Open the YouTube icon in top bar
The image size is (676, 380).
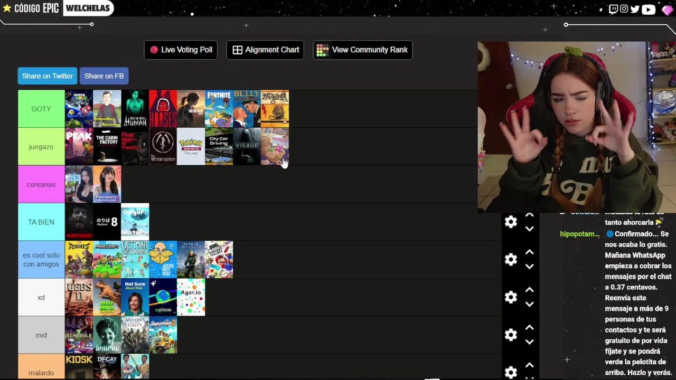[649, 9]
